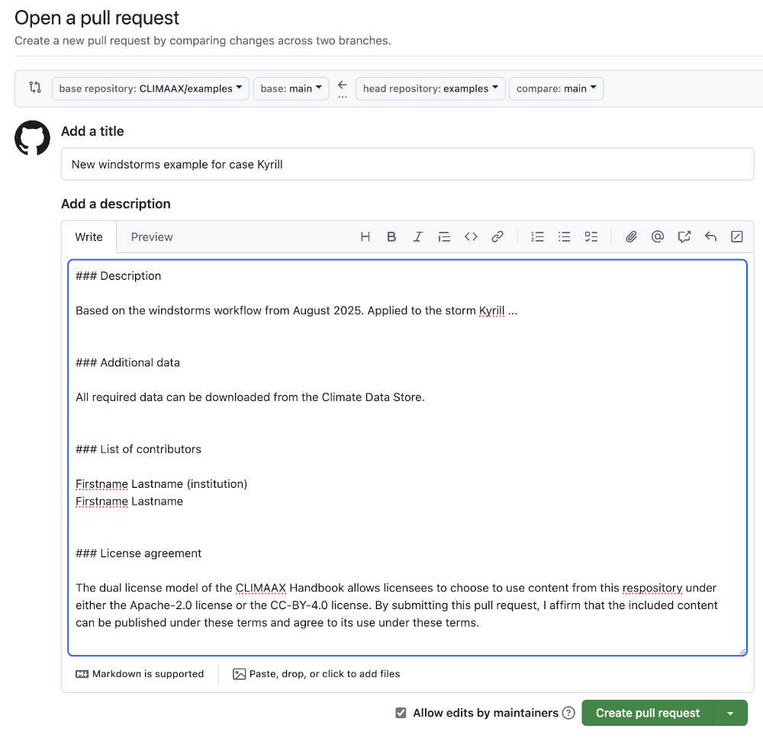Image resolution: width=763 pixels, height=738 pixels.
Task: Open the base repository CLIMAAX/examples dropdown
Action: pyautogui.click(x=150, y=88)
